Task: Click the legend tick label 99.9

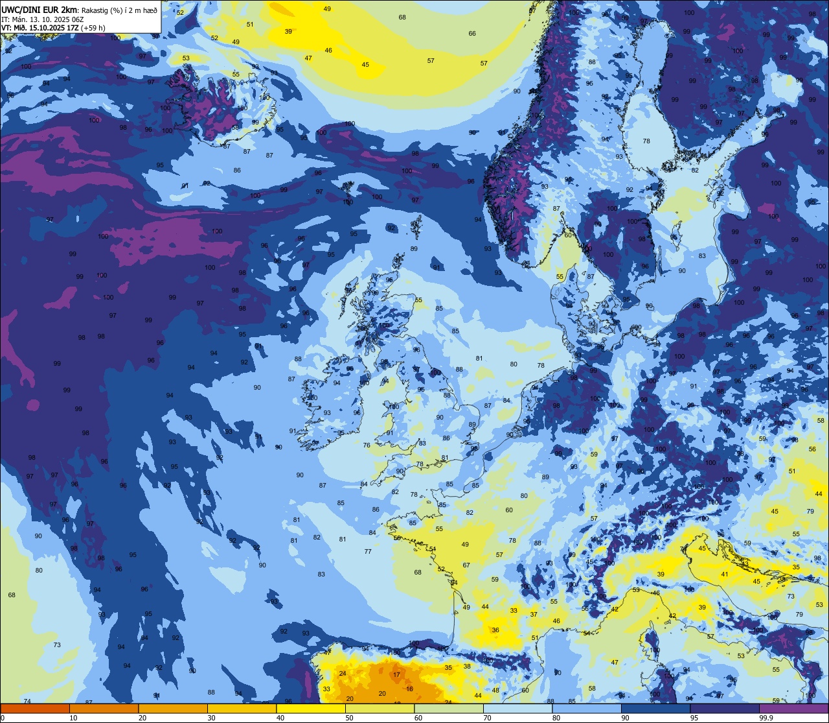Action: coord(766,718)
